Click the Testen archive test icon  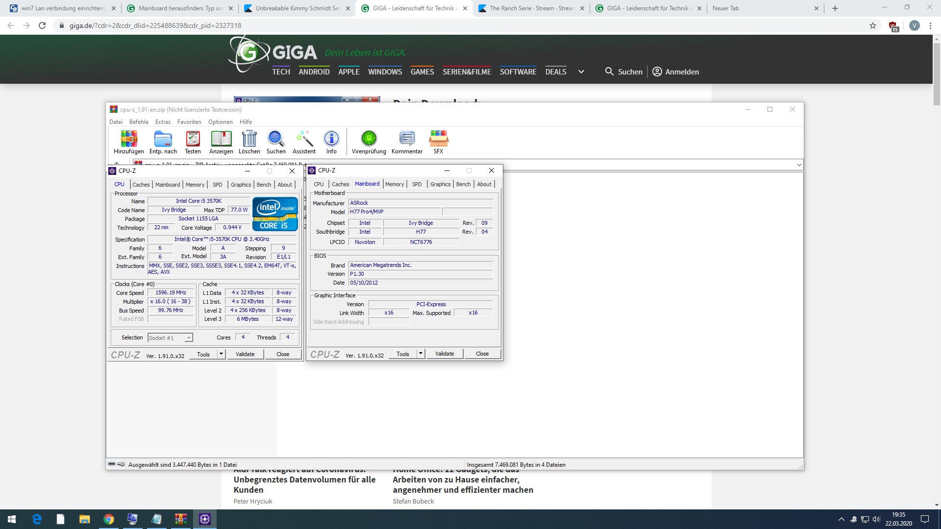coord(193,140)
